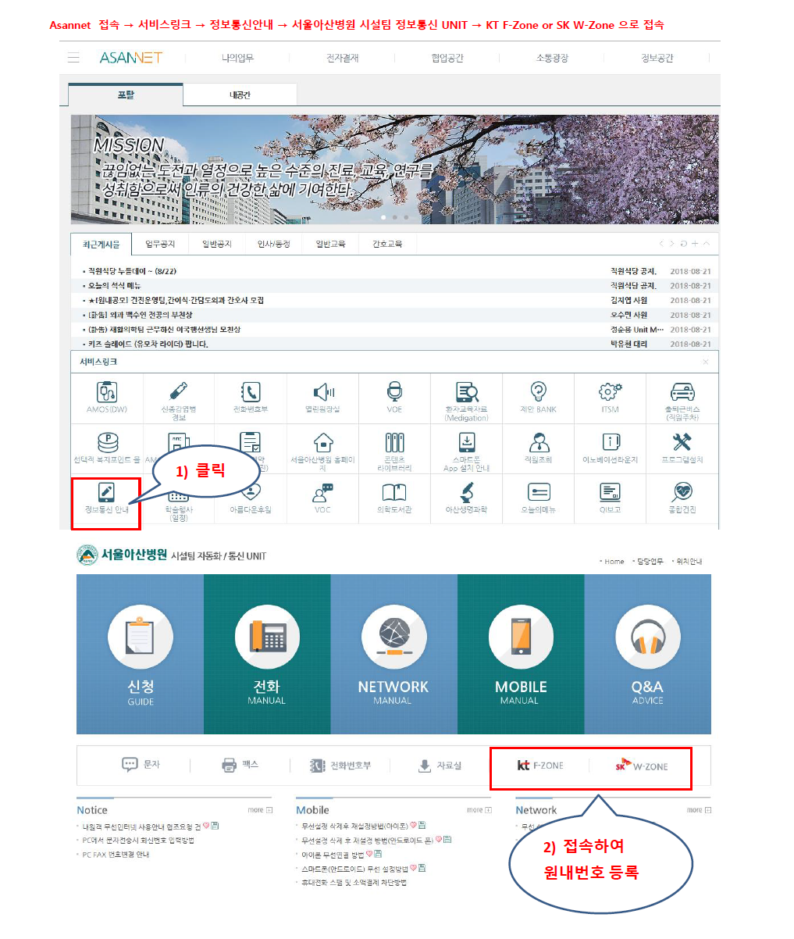
Task: Open the 위치안내 top link
Action: [x=689, y=561]
